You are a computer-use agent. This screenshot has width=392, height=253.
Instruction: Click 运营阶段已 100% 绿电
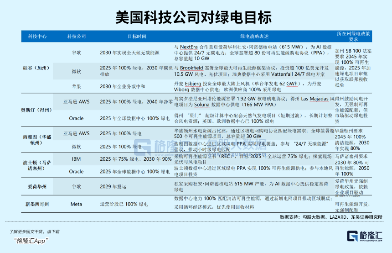(124, 204)
